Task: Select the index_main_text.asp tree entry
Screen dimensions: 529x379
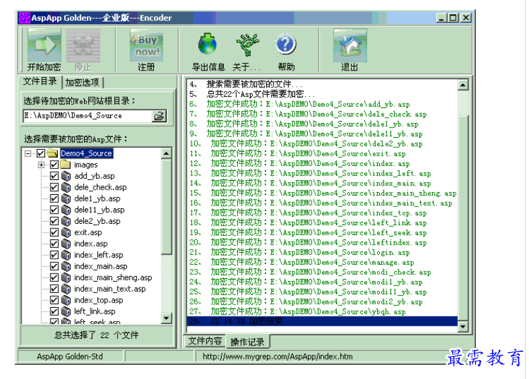Action: [x=110, y=289]
